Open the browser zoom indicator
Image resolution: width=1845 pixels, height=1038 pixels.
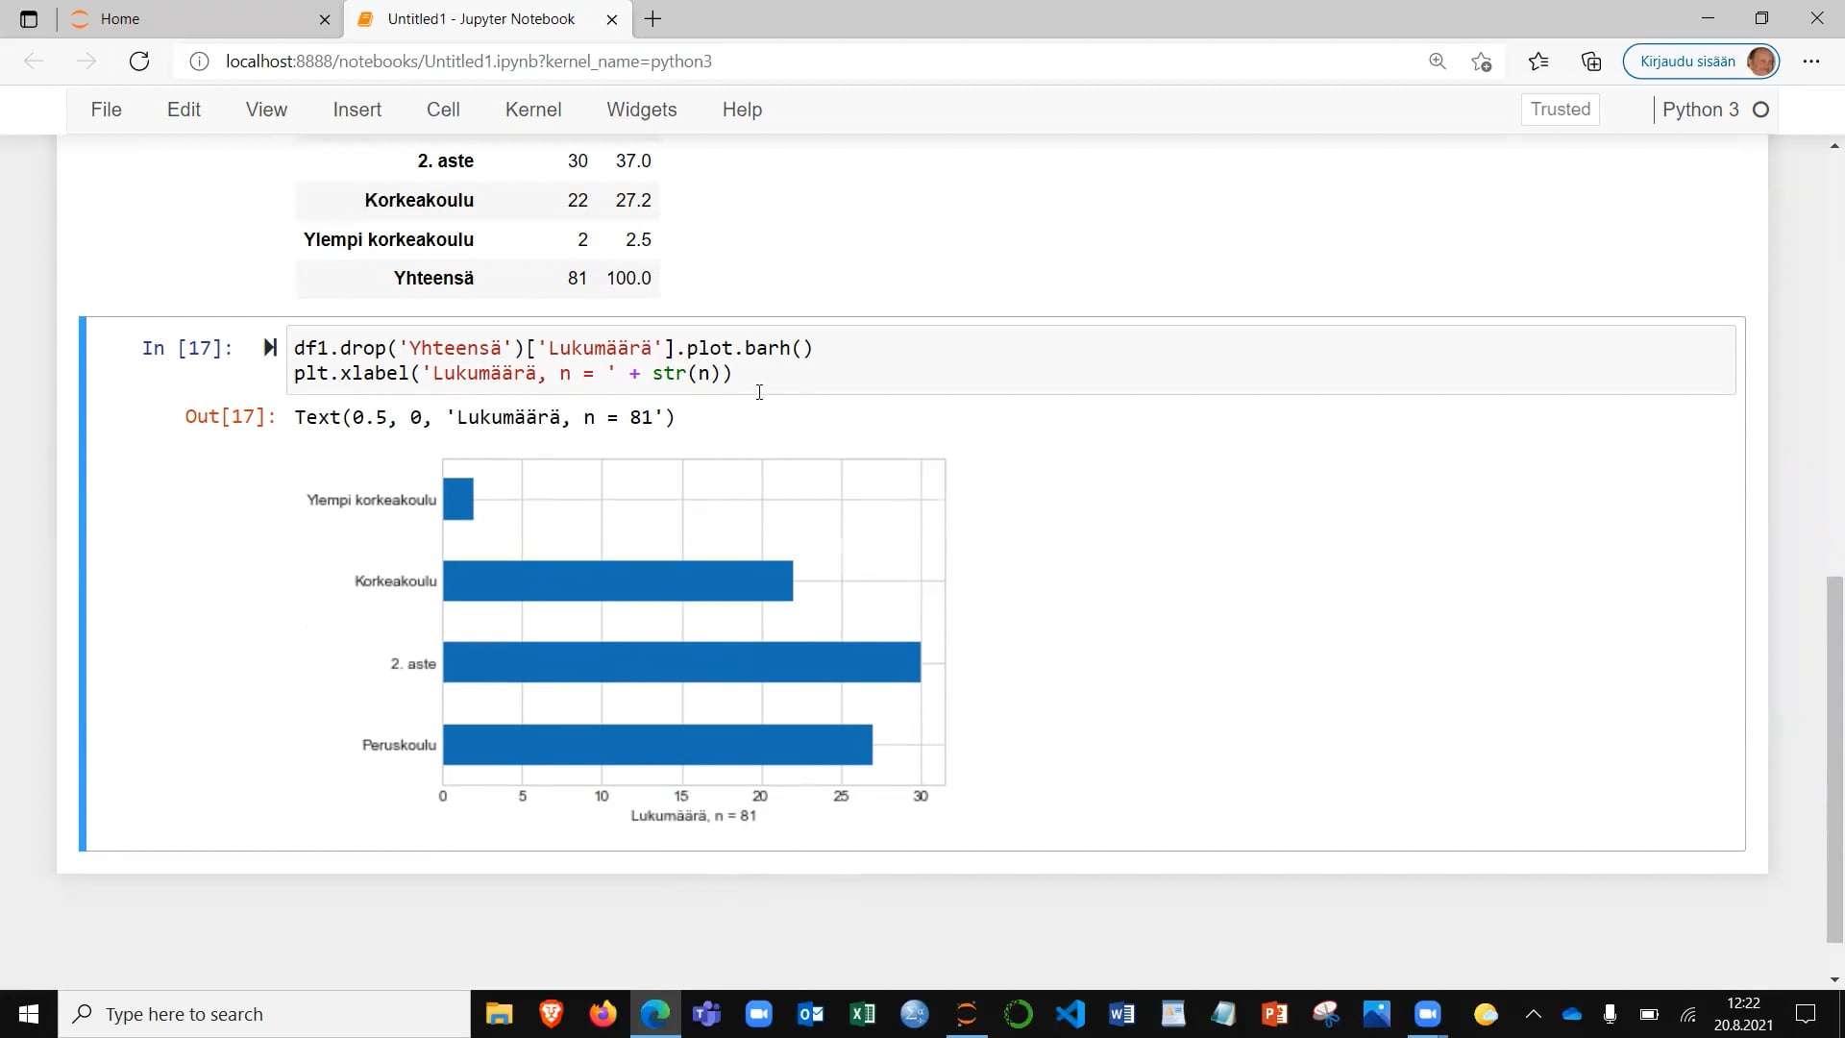click(x=1437, y=62)
